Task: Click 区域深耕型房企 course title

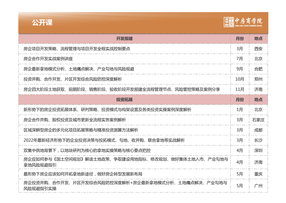Action: click(81, 130)
